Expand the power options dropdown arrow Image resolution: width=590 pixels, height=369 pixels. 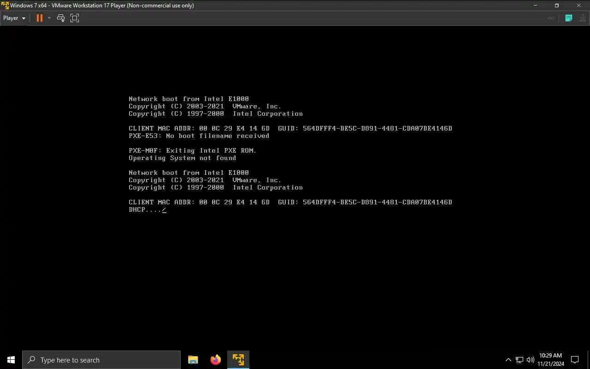[49, 18]
